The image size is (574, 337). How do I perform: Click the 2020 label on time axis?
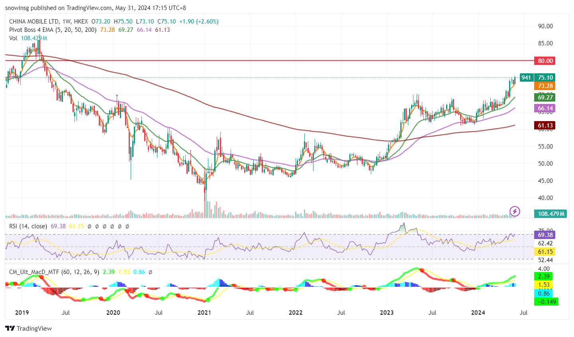point(114,313)
